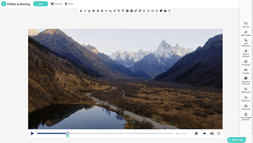Mute the video volume
This screenshot has height=143, width=253.
click(x=212, y=133)
